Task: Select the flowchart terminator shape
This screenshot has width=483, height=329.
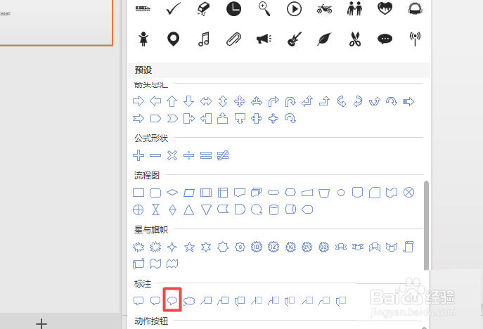Action: pos(273,193)
